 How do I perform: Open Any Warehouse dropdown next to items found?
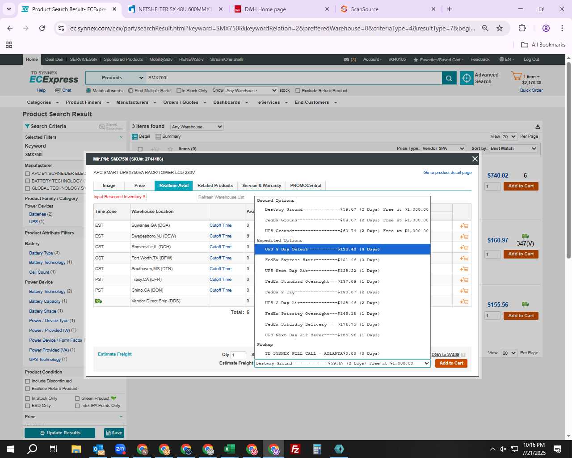pyautogui.click(x=197, y=127)
